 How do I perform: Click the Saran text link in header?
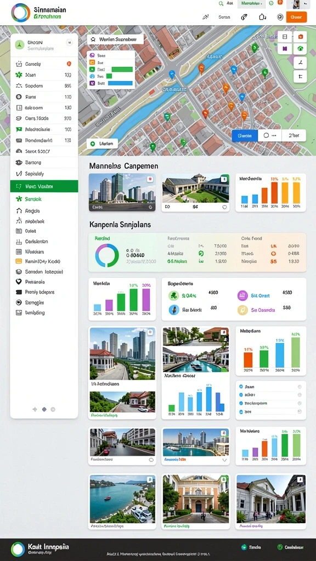click(x=224, y=17)
